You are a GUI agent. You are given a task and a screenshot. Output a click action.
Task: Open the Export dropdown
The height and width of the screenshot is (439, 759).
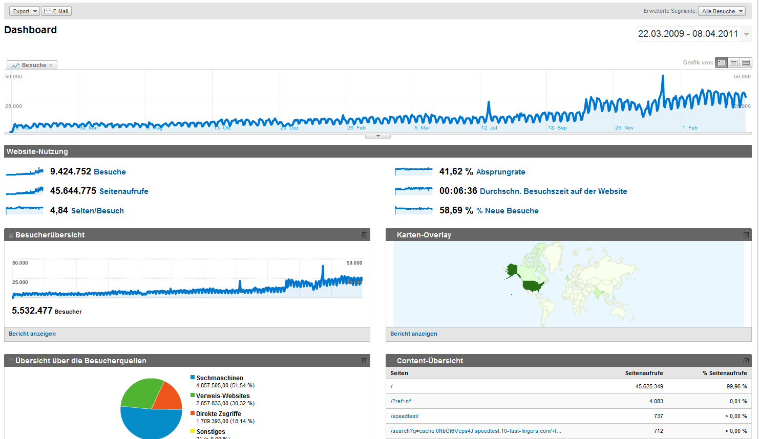(24, 11)
